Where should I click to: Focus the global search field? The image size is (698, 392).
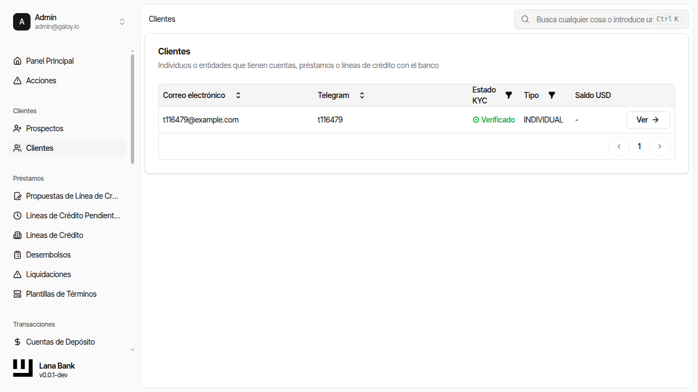pos(593,19)
